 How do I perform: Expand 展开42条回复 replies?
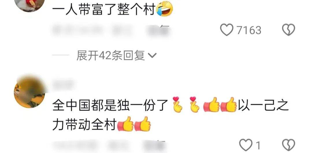(110, 55)
